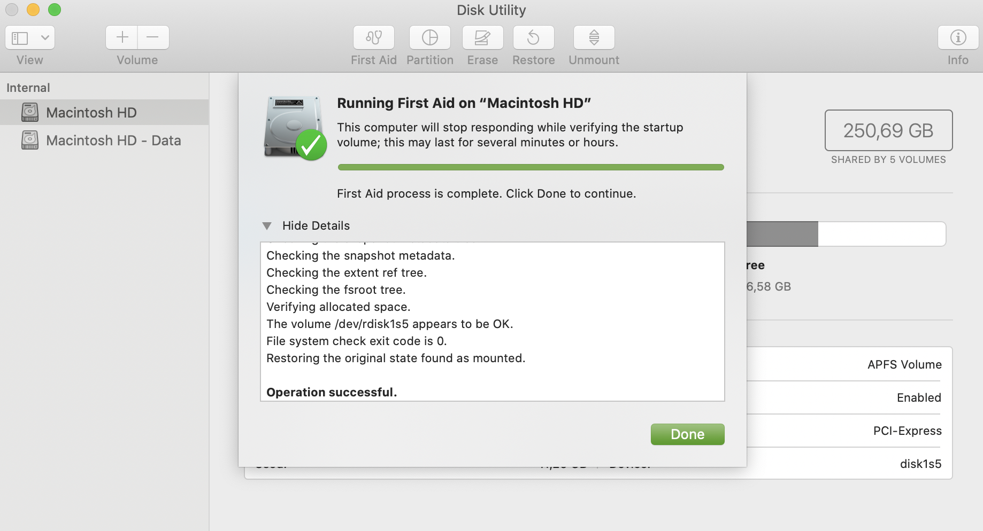Click the 'Running First Aid' dialog title
The height and width of the screenshot is (531, 983).
point(464,103)
